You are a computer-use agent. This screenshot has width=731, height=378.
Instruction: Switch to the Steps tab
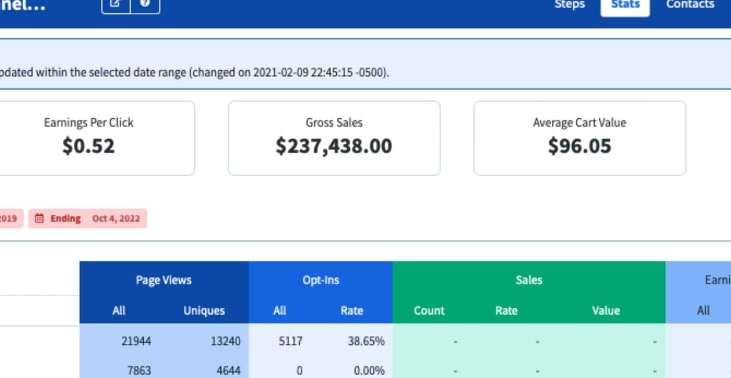click(x=570, y=4)
